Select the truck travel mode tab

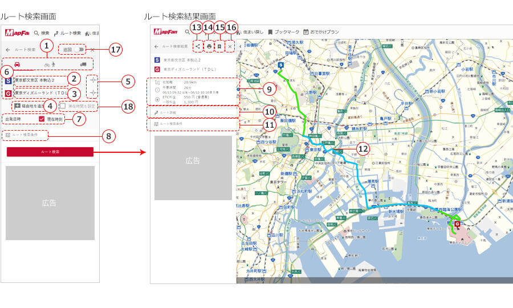tap(83, 64)
